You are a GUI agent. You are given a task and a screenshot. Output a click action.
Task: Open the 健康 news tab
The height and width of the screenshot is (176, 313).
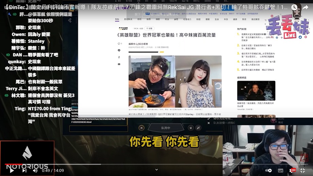click(235, 19)
